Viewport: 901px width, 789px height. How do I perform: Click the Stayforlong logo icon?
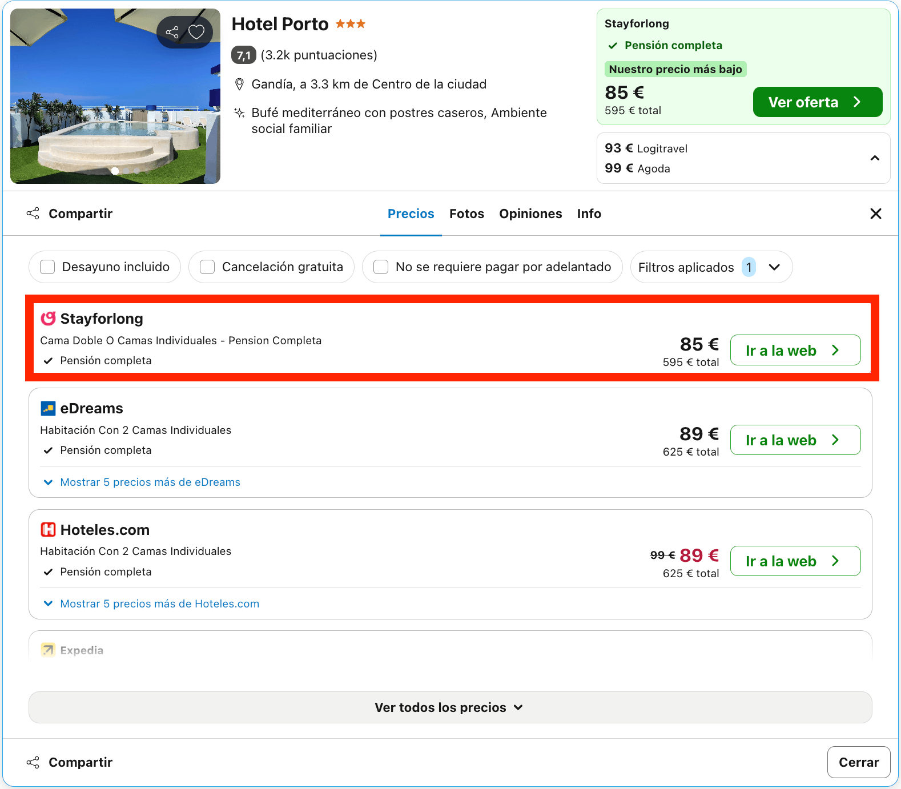[x=49, y=319]
